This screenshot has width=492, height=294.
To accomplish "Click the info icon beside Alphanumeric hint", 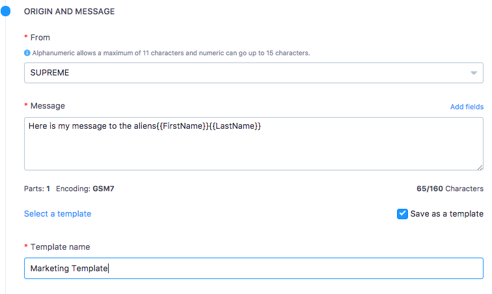I will pos(27,53).
